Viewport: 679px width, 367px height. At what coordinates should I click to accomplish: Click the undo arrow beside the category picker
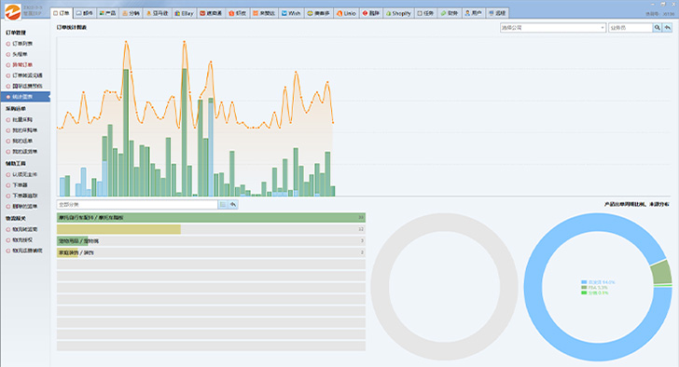point(233,205)
